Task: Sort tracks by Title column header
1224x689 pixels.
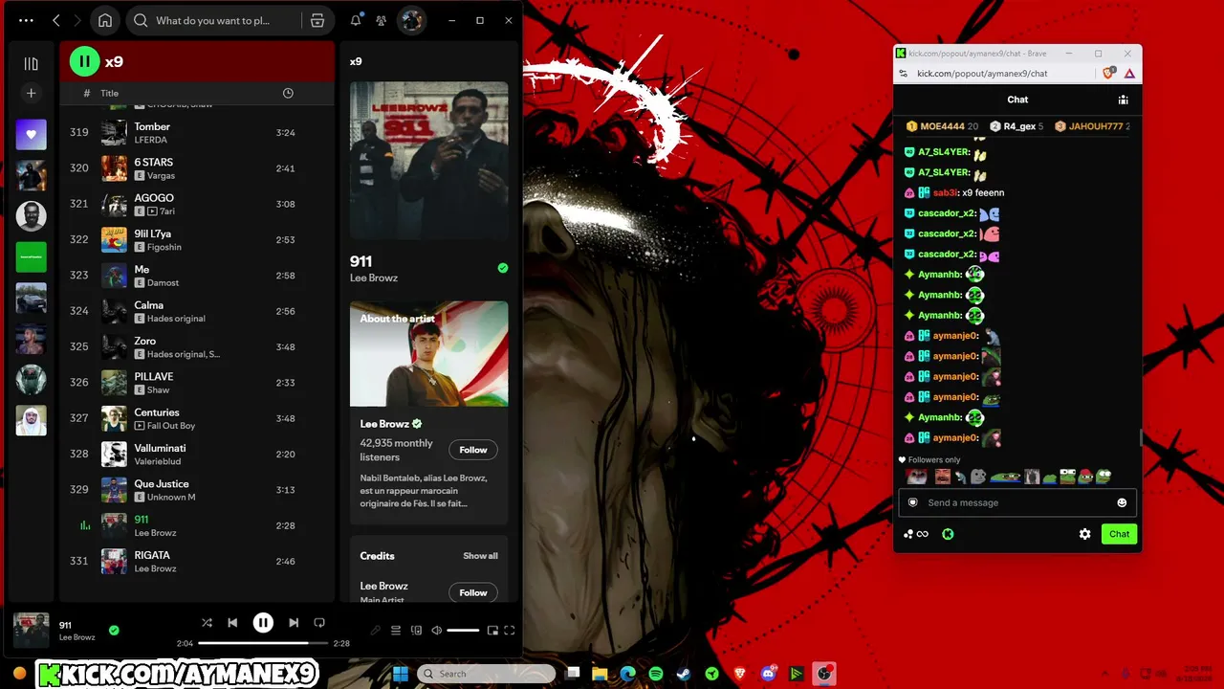Action: point(110,93)
